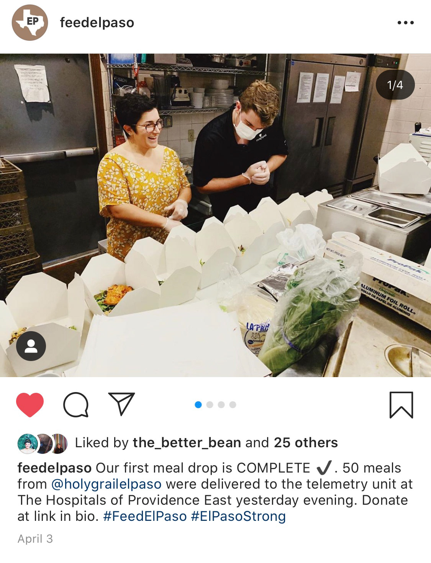Show tagged people via the person icon
This screenshot has height=563, width=431.
[31, 346]
